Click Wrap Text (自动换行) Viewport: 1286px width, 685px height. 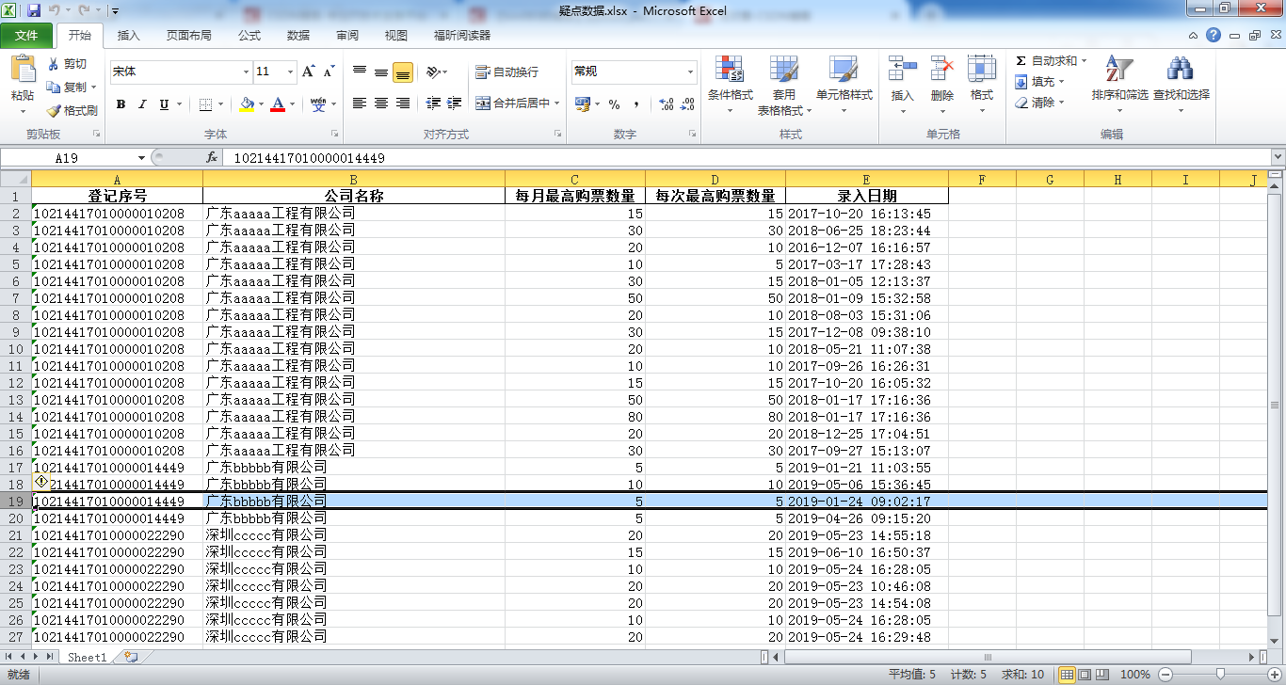507,72
